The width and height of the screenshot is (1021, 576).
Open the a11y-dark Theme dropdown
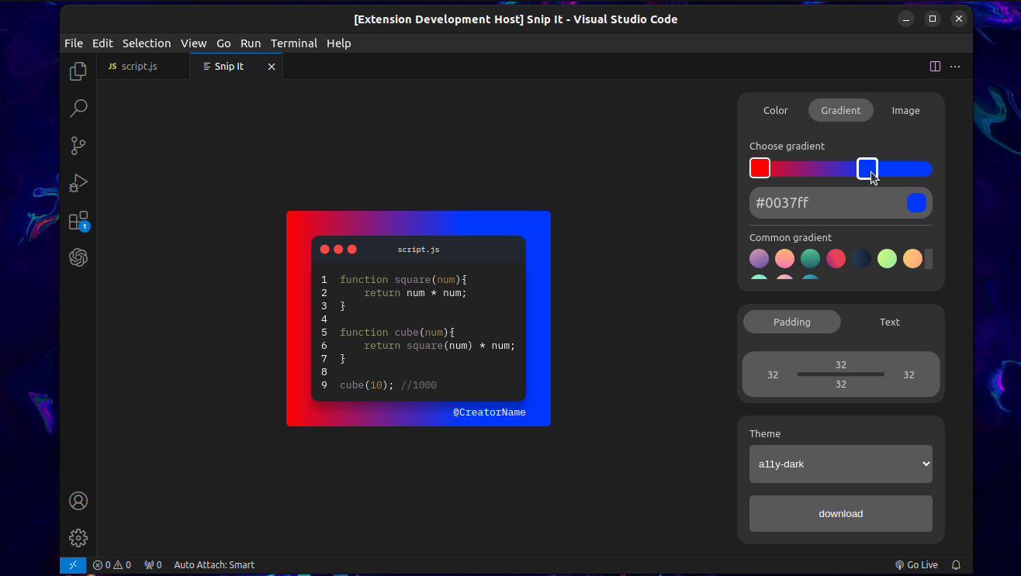point(840,464)
